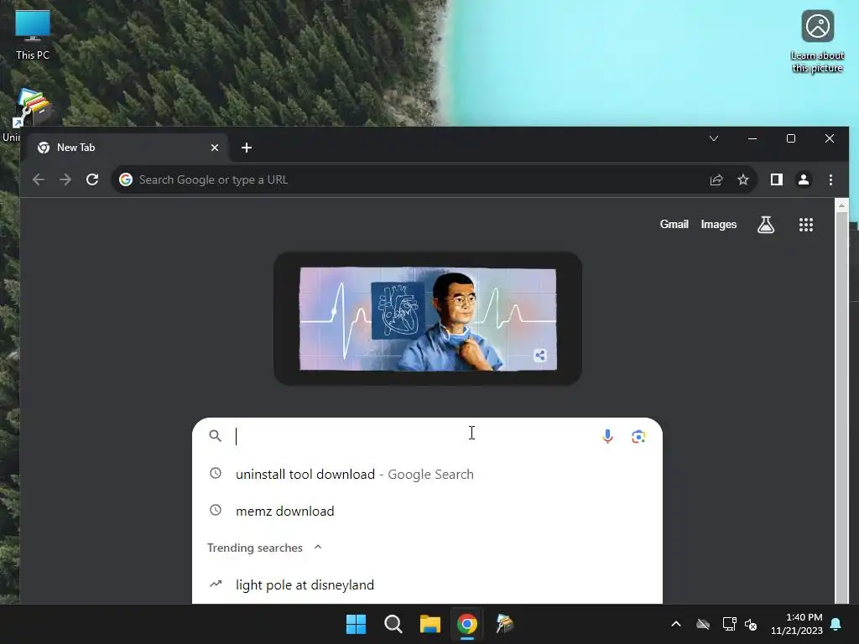
Task: Reload the page with refresh icon
Action: click(92, 179)
